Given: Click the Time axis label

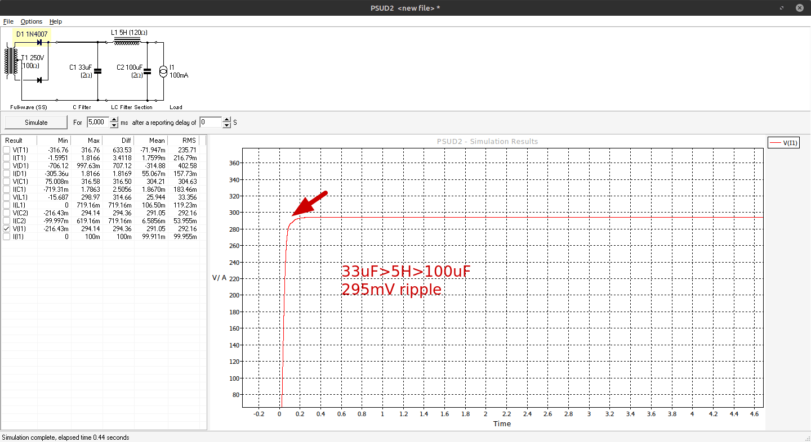Looking at the screenshot, I should point(502,424).
